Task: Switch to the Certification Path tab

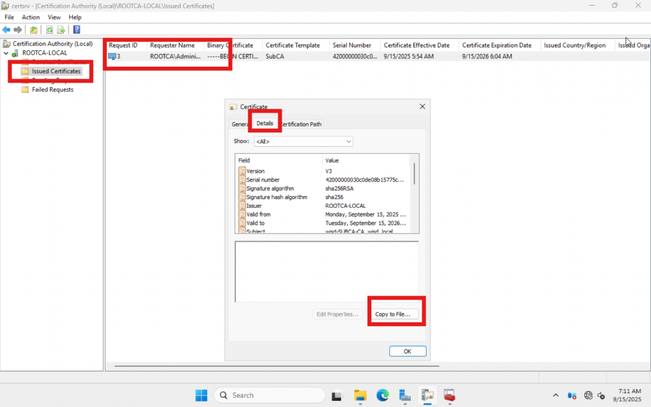Action: pyautogui.click(x=301, y=124)
